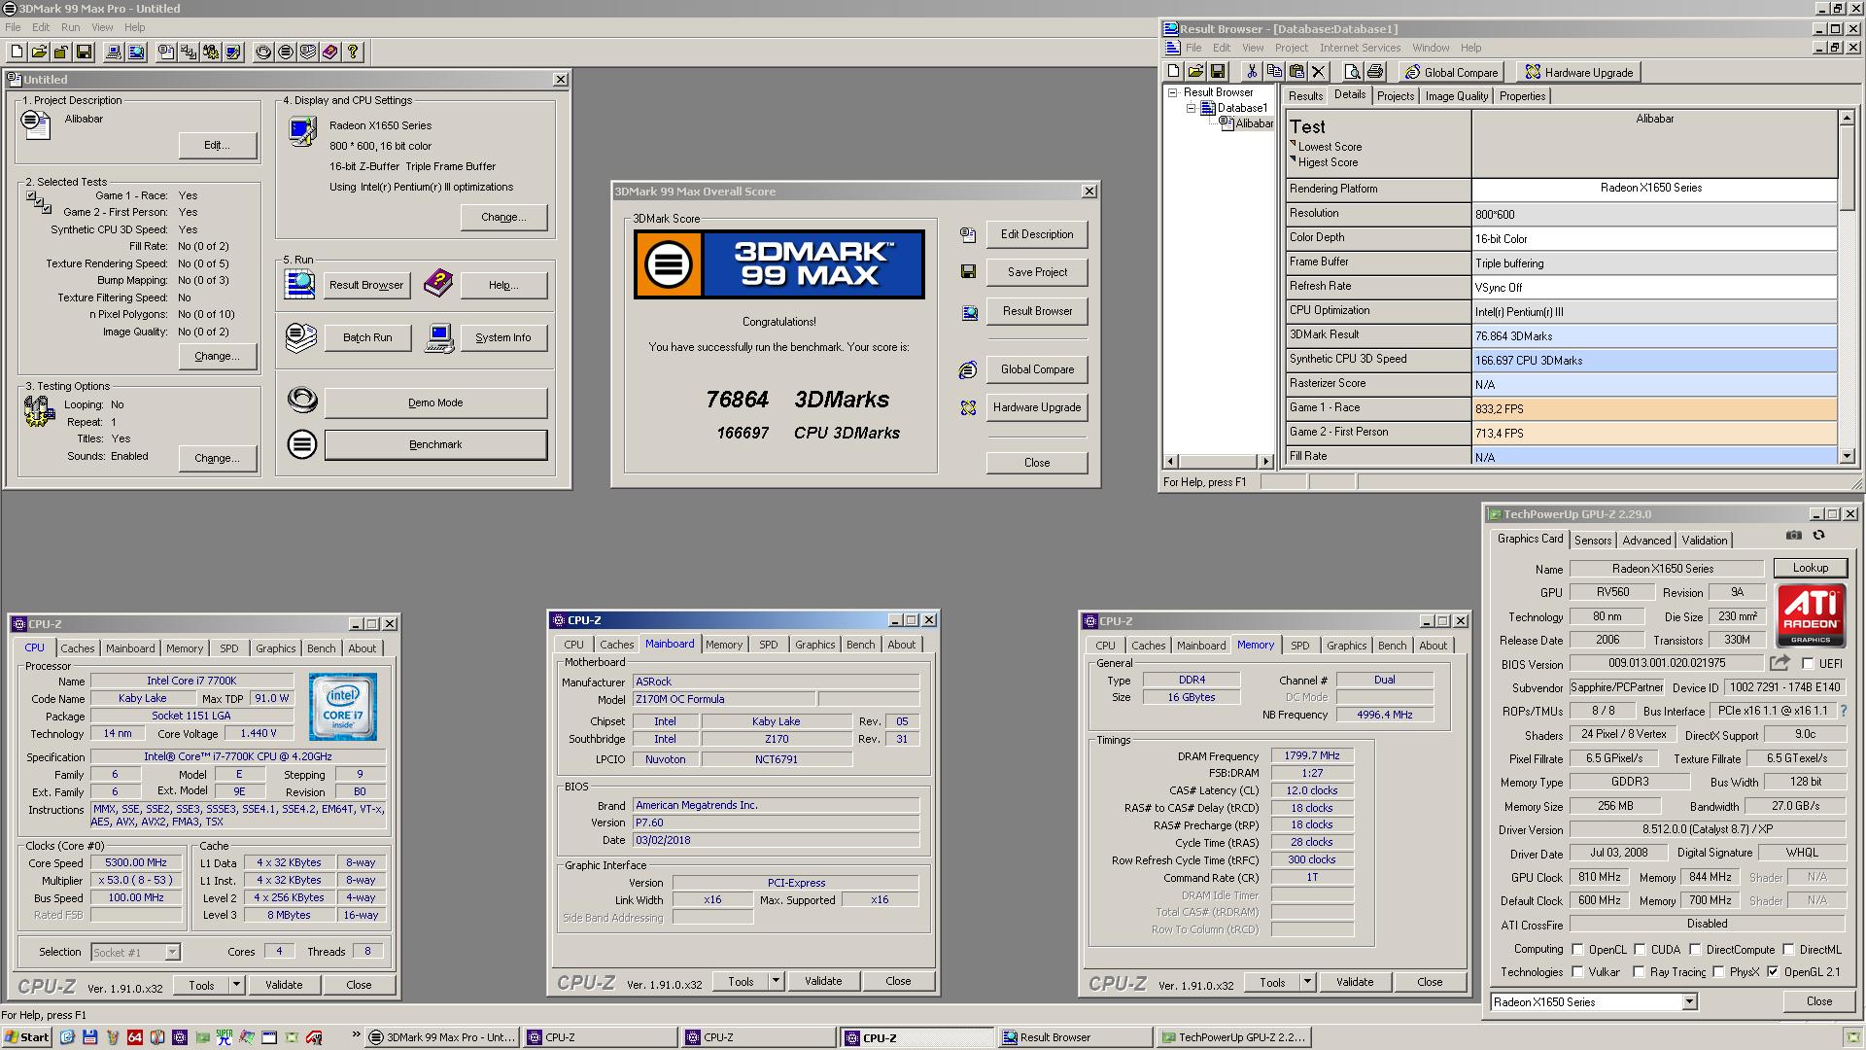Open the Radeon X1650 Series GPU dropdown
This screenshot has height=1050, width=1866.
[1689, 1002]
